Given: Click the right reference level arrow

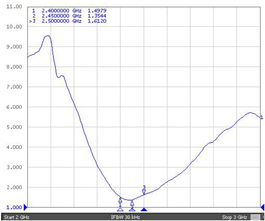Looking at the screenshot, I should click(263, 207).
